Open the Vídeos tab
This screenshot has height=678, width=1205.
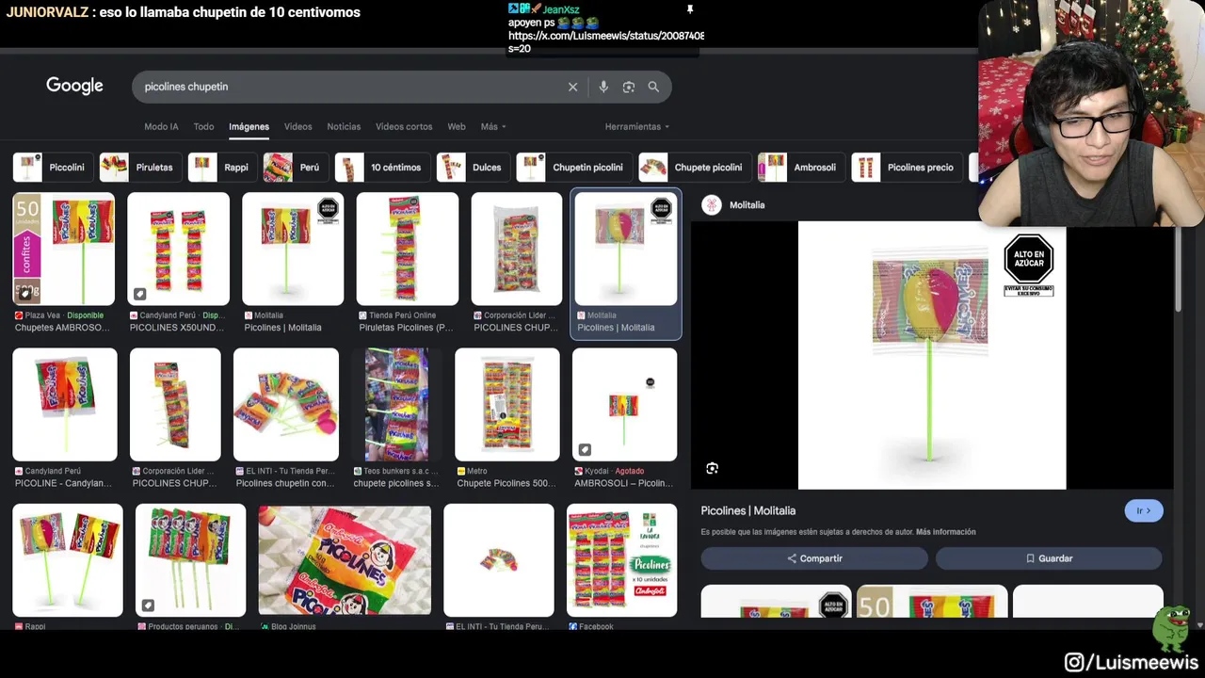pos(297,126)
